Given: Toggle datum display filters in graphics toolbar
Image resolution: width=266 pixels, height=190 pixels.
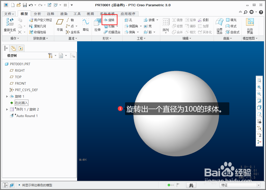Looking at the screenshot, I should pos(259,128).
